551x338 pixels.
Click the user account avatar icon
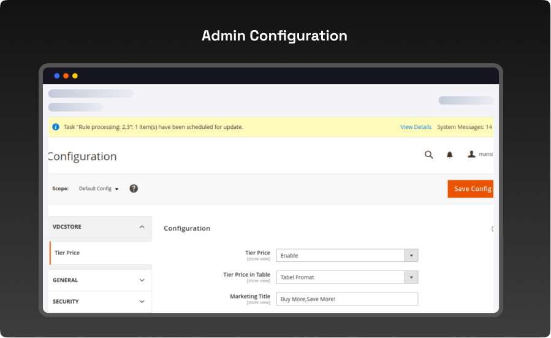(471, 155)
